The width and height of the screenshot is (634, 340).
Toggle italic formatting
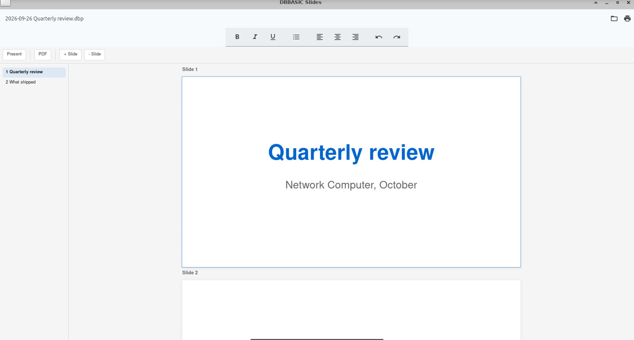(255, 37)
